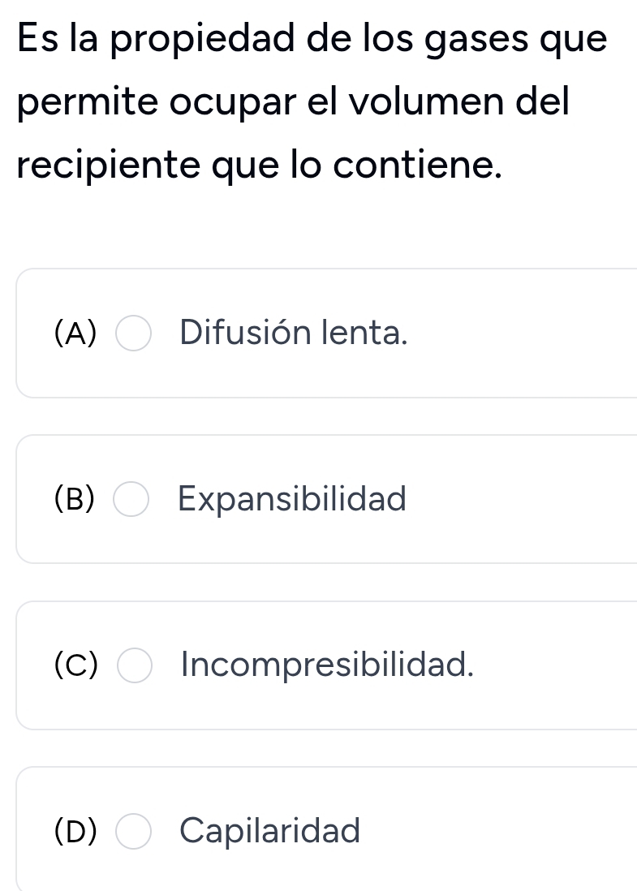The height and width of the screenshot is (891, 637).
Task: Click the "(C)" letter label
Action: click(x=75, y=665)
